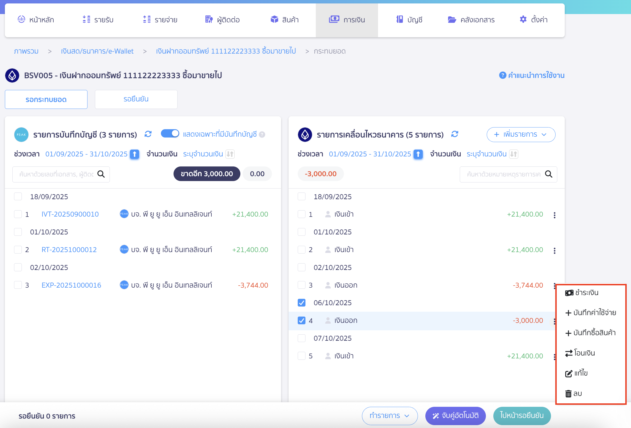
Task: Check the IVT-20250900010 entry checkbox
Action: 18,214
